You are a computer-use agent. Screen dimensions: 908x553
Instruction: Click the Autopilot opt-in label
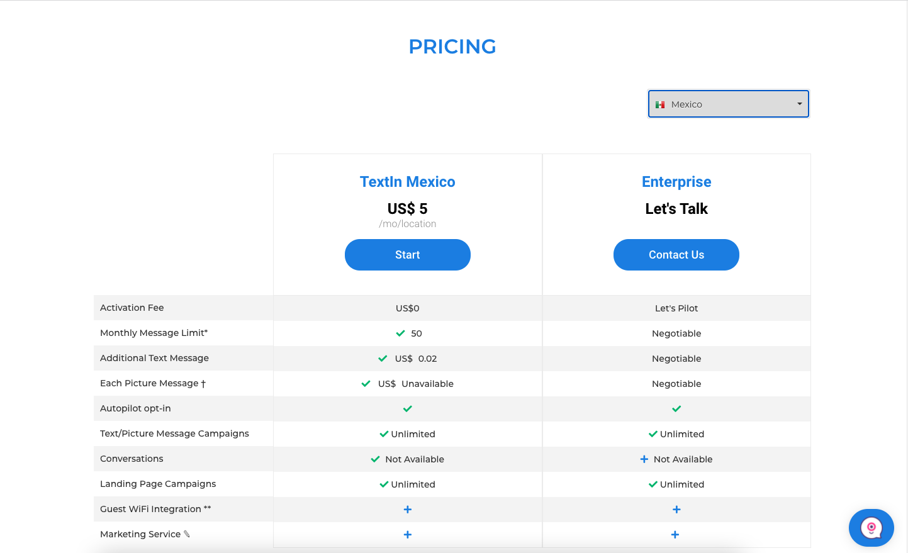click(x=135, y=408)
